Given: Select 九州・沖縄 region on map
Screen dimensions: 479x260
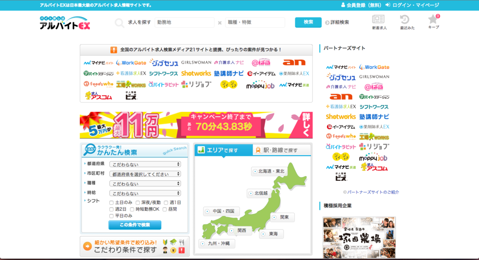Looking at the screenshot, I should pyautogui.click(x=217, y=244).
